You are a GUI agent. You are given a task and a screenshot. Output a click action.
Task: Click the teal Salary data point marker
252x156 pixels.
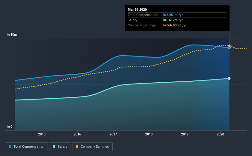229,79
